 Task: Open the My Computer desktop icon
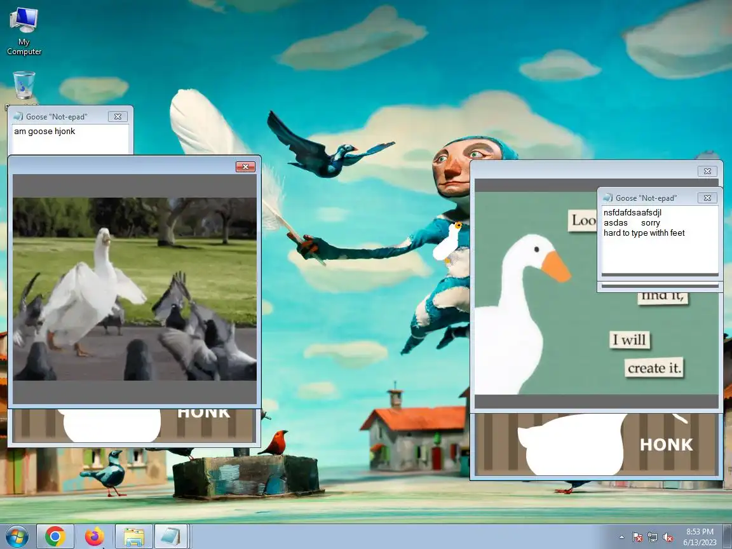(24, 31)
